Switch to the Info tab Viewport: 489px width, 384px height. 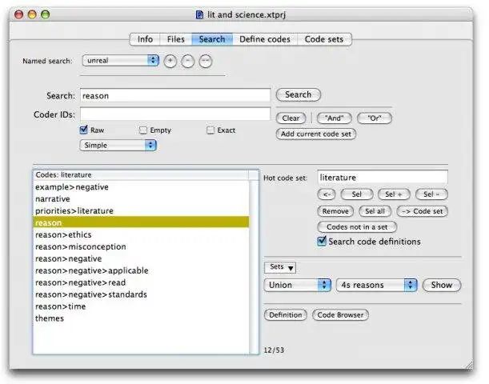coord(145,39)
